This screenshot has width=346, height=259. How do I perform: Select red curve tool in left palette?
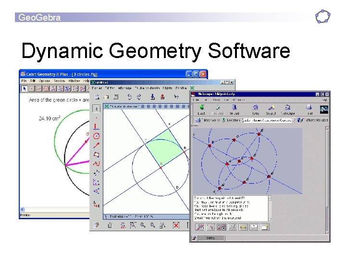coord(97,164)
